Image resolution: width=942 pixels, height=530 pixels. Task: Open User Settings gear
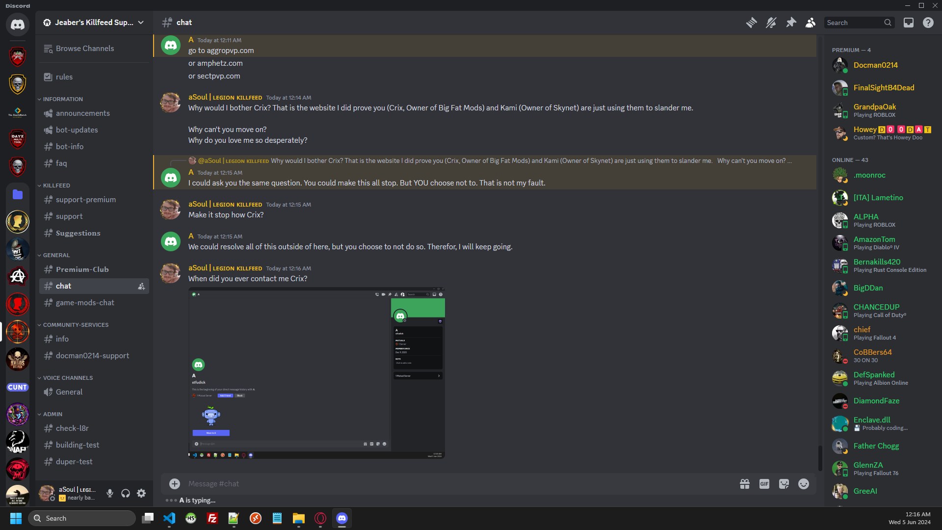(x=141, y=493)
